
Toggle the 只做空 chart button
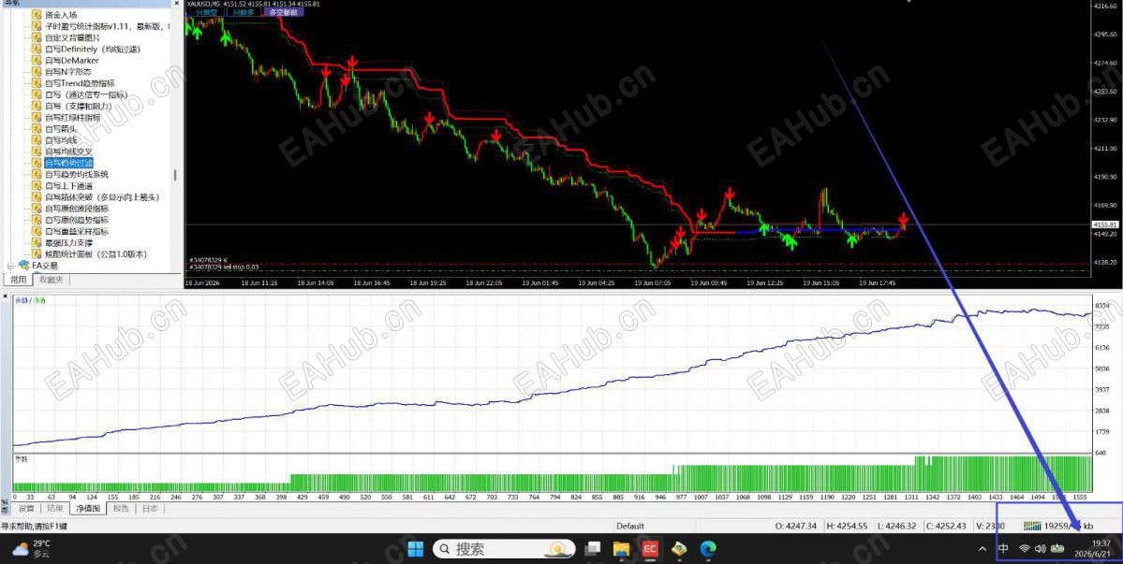tap(205, 12)
